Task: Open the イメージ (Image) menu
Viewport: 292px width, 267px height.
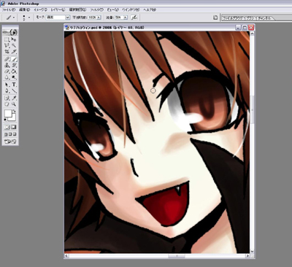Action: pos(40,9)
